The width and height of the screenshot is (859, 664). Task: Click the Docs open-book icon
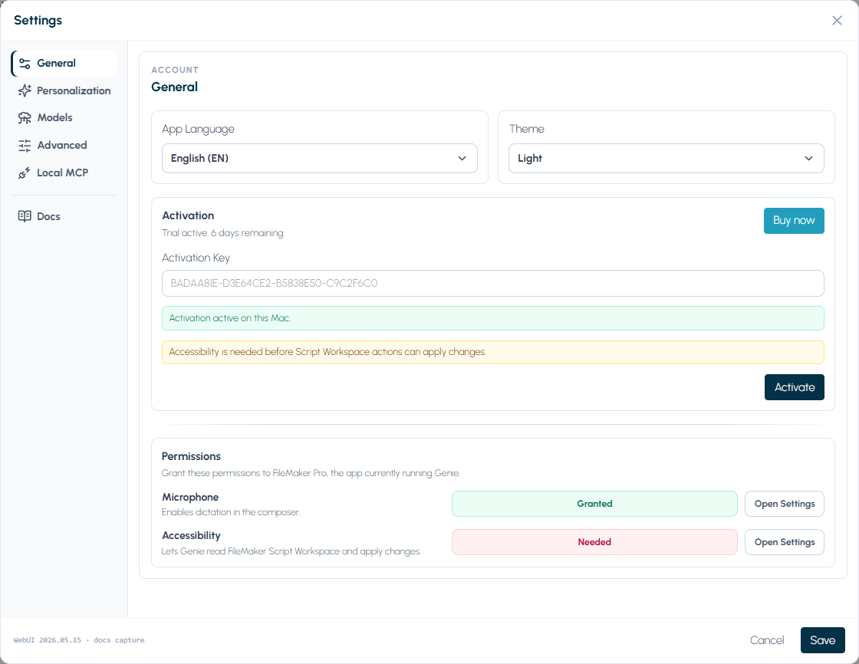(25, 216)
